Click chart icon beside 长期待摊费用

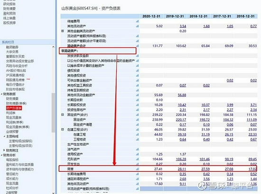pyautogui.click(x=137, y=174)
